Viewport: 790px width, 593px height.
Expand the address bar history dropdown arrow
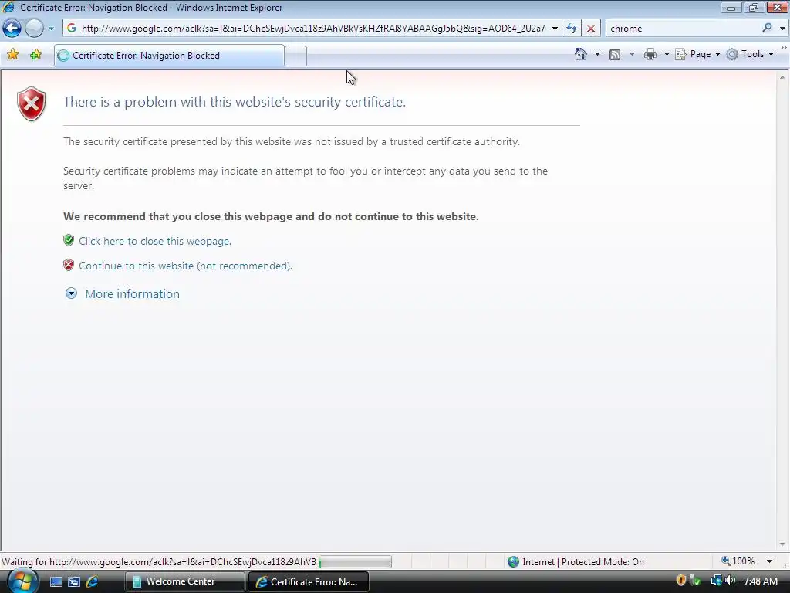[x=555, y=29]
